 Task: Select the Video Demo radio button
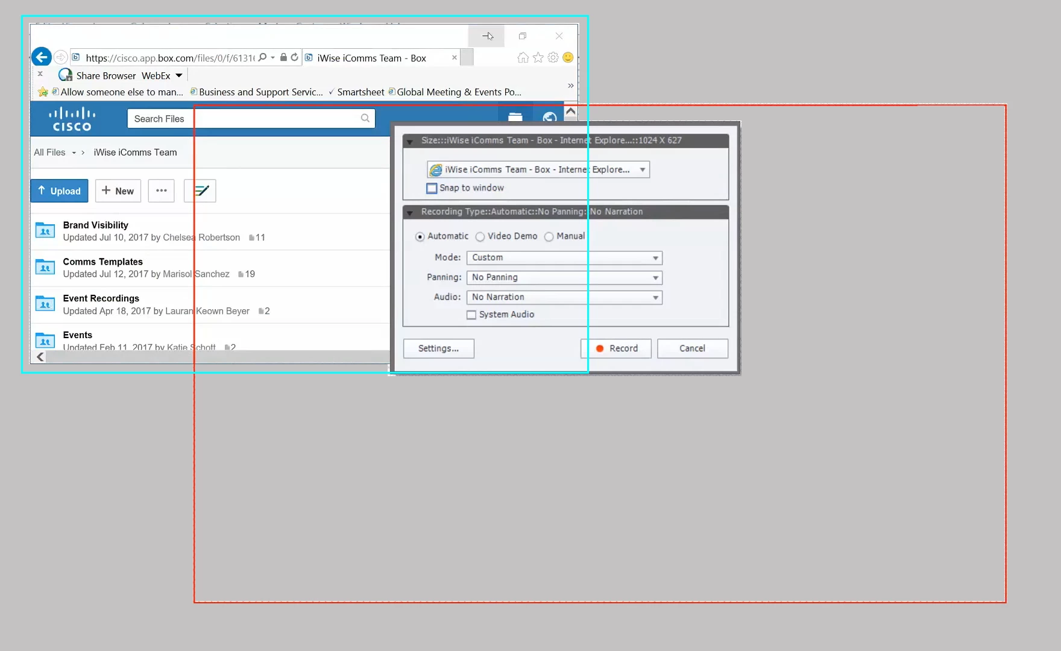pos(480,237)
